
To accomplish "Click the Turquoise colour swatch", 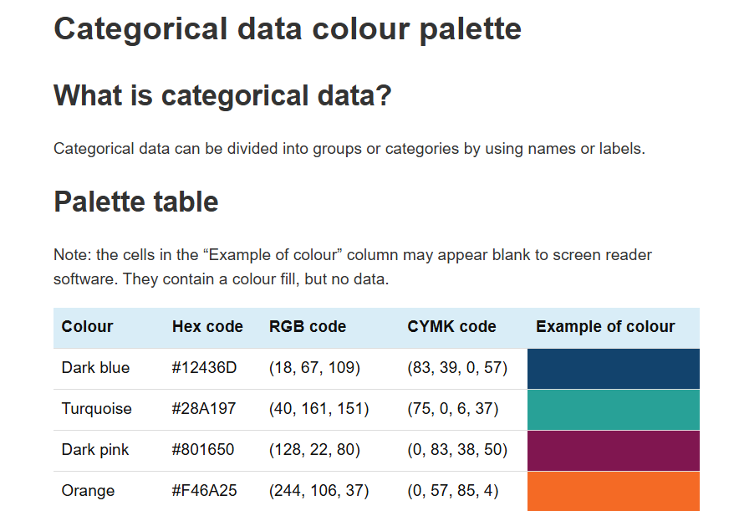I will [x=613, y=410].
